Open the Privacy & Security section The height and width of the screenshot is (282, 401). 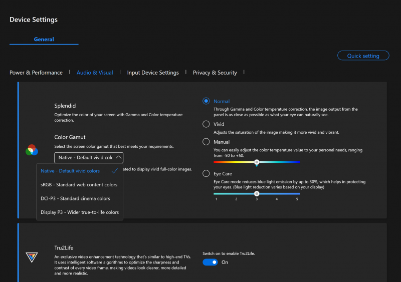tap(215, 73)
